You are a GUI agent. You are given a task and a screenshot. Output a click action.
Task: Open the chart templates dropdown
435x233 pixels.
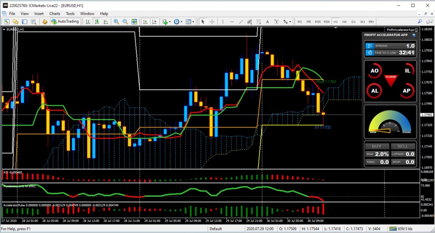(193, 22)
